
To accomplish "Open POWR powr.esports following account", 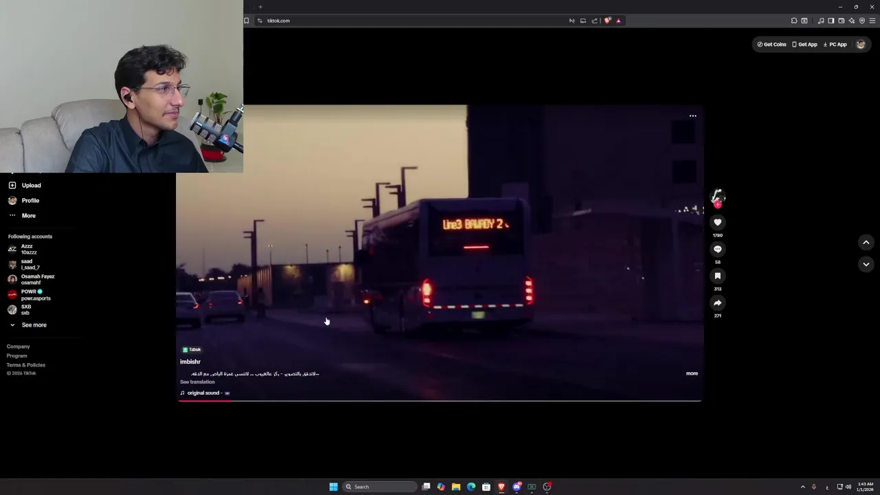I will tap(35, 294).
